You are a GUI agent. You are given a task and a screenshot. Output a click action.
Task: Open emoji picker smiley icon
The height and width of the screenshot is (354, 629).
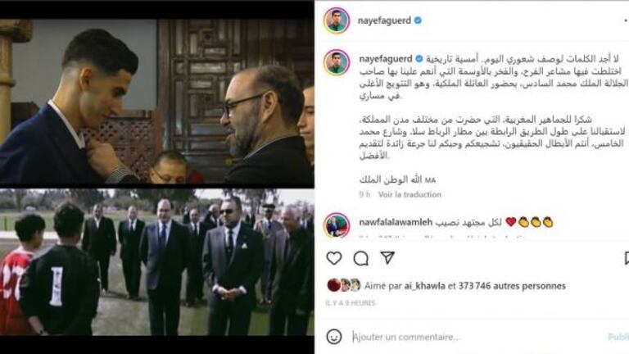pos(334,336)
